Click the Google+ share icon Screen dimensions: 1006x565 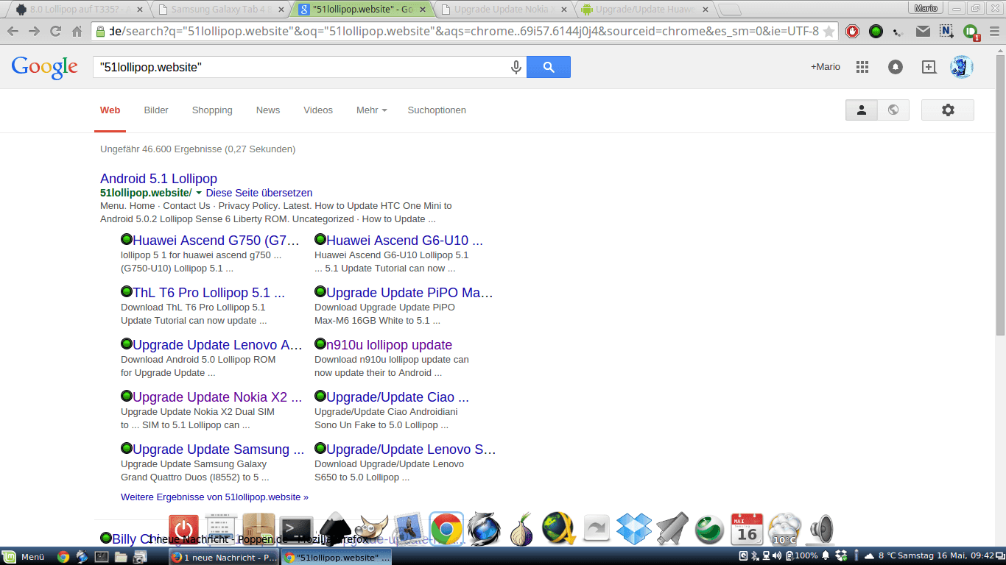[x=929, y=67]
